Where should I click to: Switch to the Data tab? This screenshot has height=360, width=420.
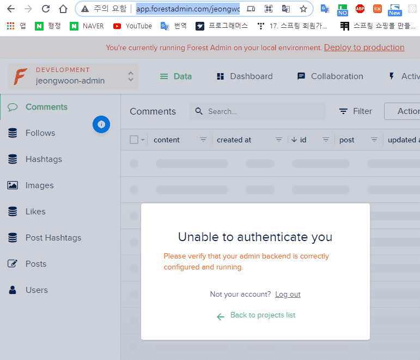[x=176, y=76]
